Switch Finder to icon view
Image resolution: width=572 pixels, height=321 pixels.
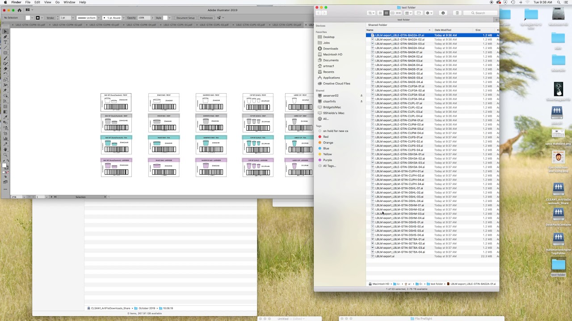click(380, 13)
